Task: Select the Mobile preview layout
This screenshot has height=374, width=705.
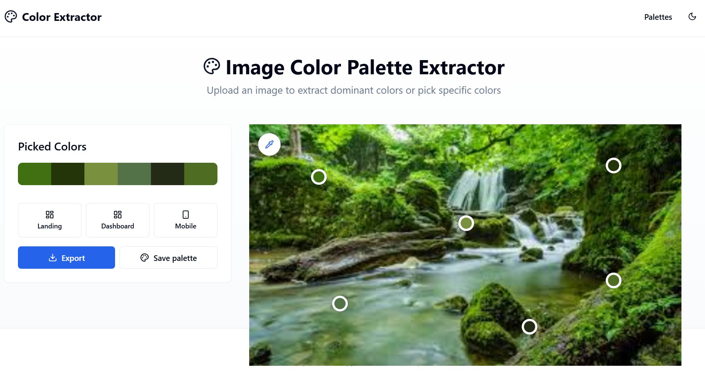Action: (x=186, y=220)
